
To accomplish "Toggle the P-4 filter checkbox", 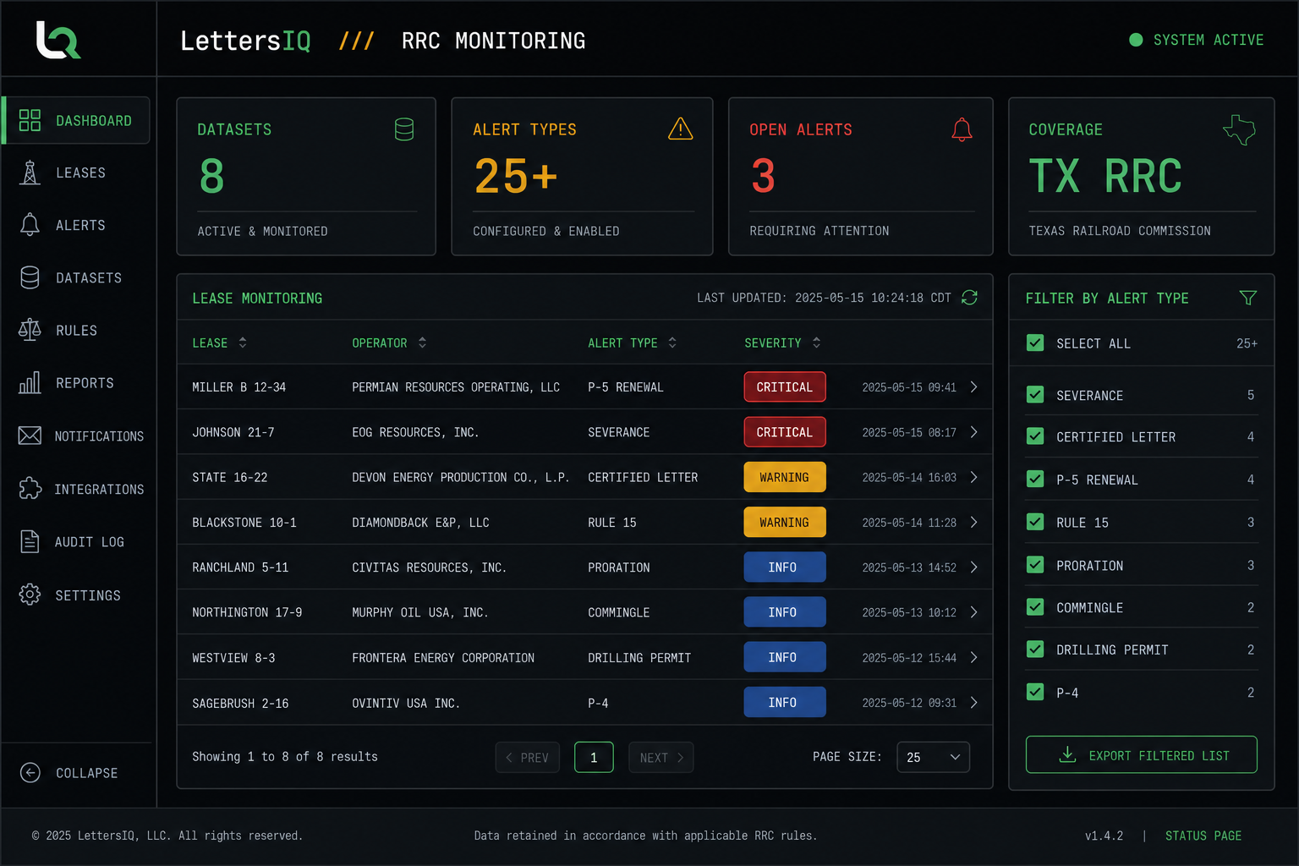I will click(1034, 691).
